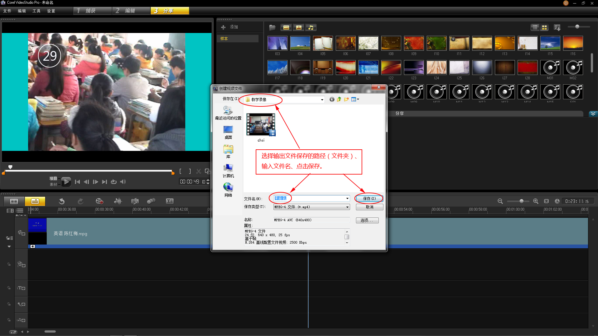Expand the Save in folder dropdown
This screenshot has height=336, width=598.
coord(322,100)
